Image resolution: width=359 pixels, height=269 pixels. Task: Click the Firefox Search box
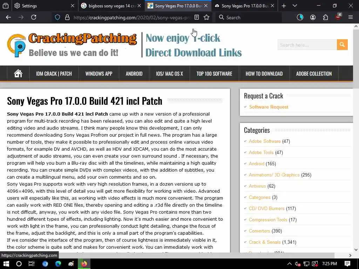coord(249,18)
